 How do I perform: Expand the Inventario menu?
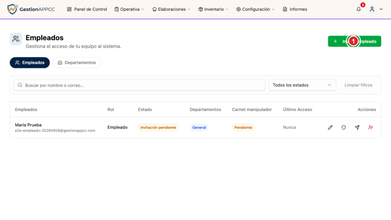(213, 9)
